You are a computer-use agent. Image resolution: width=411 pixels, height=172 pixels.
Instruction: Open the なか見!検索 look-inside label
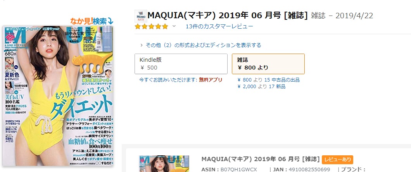(92, 21)
